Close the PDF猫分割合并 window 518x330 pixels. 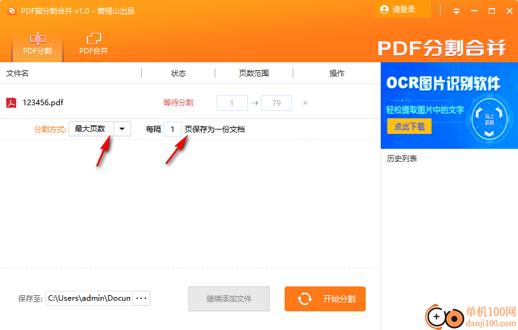coord(509,11)
